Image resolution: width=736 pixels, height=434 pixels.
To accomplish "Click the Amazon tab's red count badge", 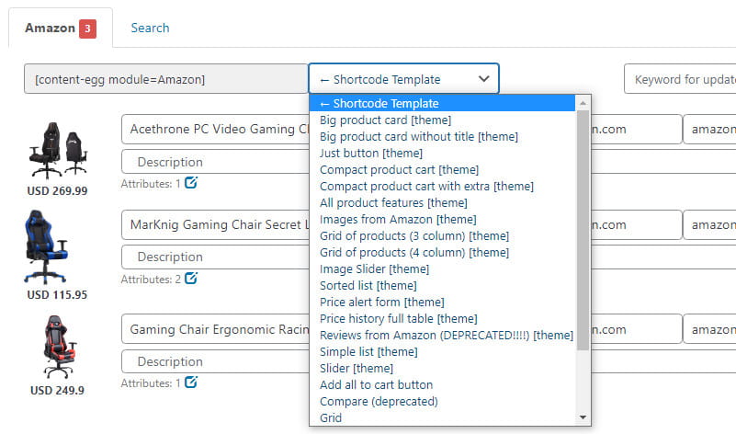I will click(87, 29).
